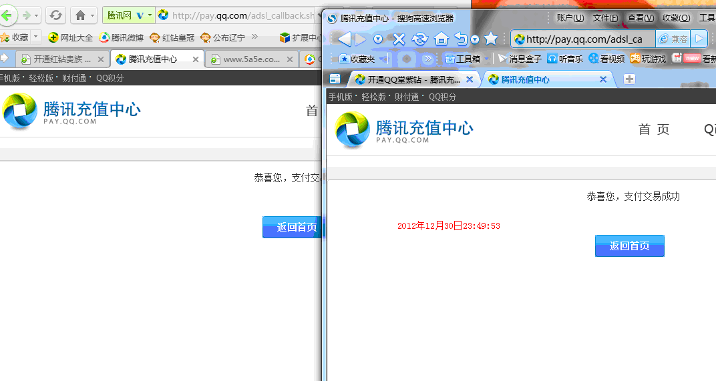Screen dimensions: 716x381
Task: Click 腾讯充值中心 logo in left browser window
Action: 71,111
